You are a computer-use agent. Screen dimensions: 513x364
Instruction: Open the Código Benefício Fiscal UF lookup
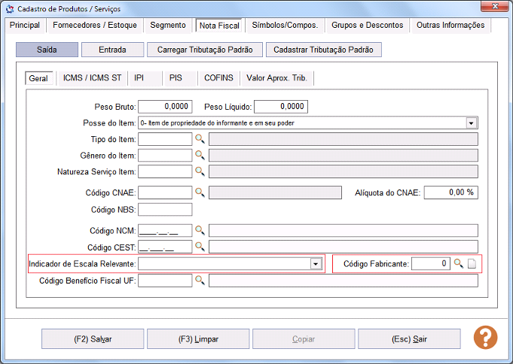pos(200,280)
